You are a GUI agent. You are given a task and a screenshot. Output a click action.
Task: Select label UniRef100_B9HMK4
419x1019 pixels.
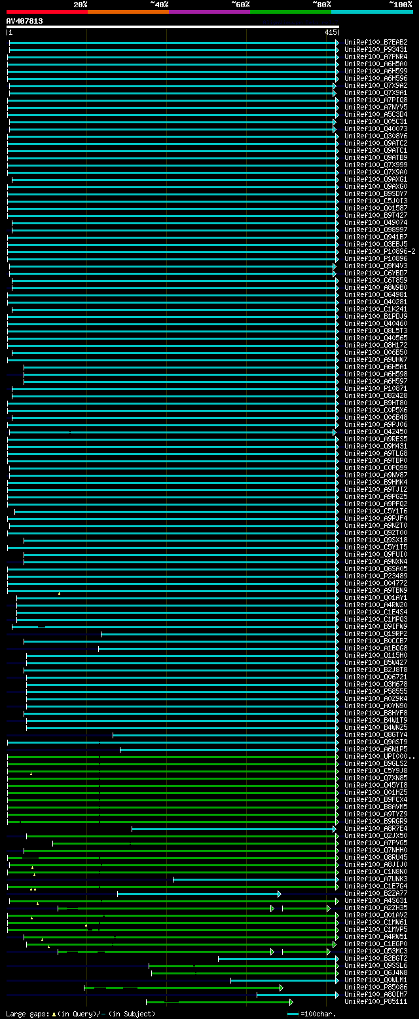tap(376, 482)
